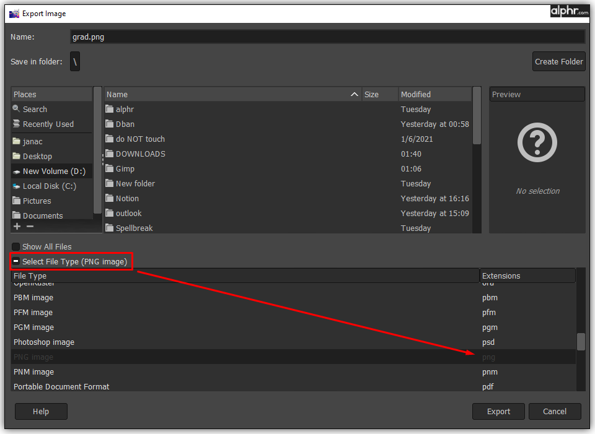Click the Gimp folder icon
This screenshot has height=434, width=595.
point(109,168)
